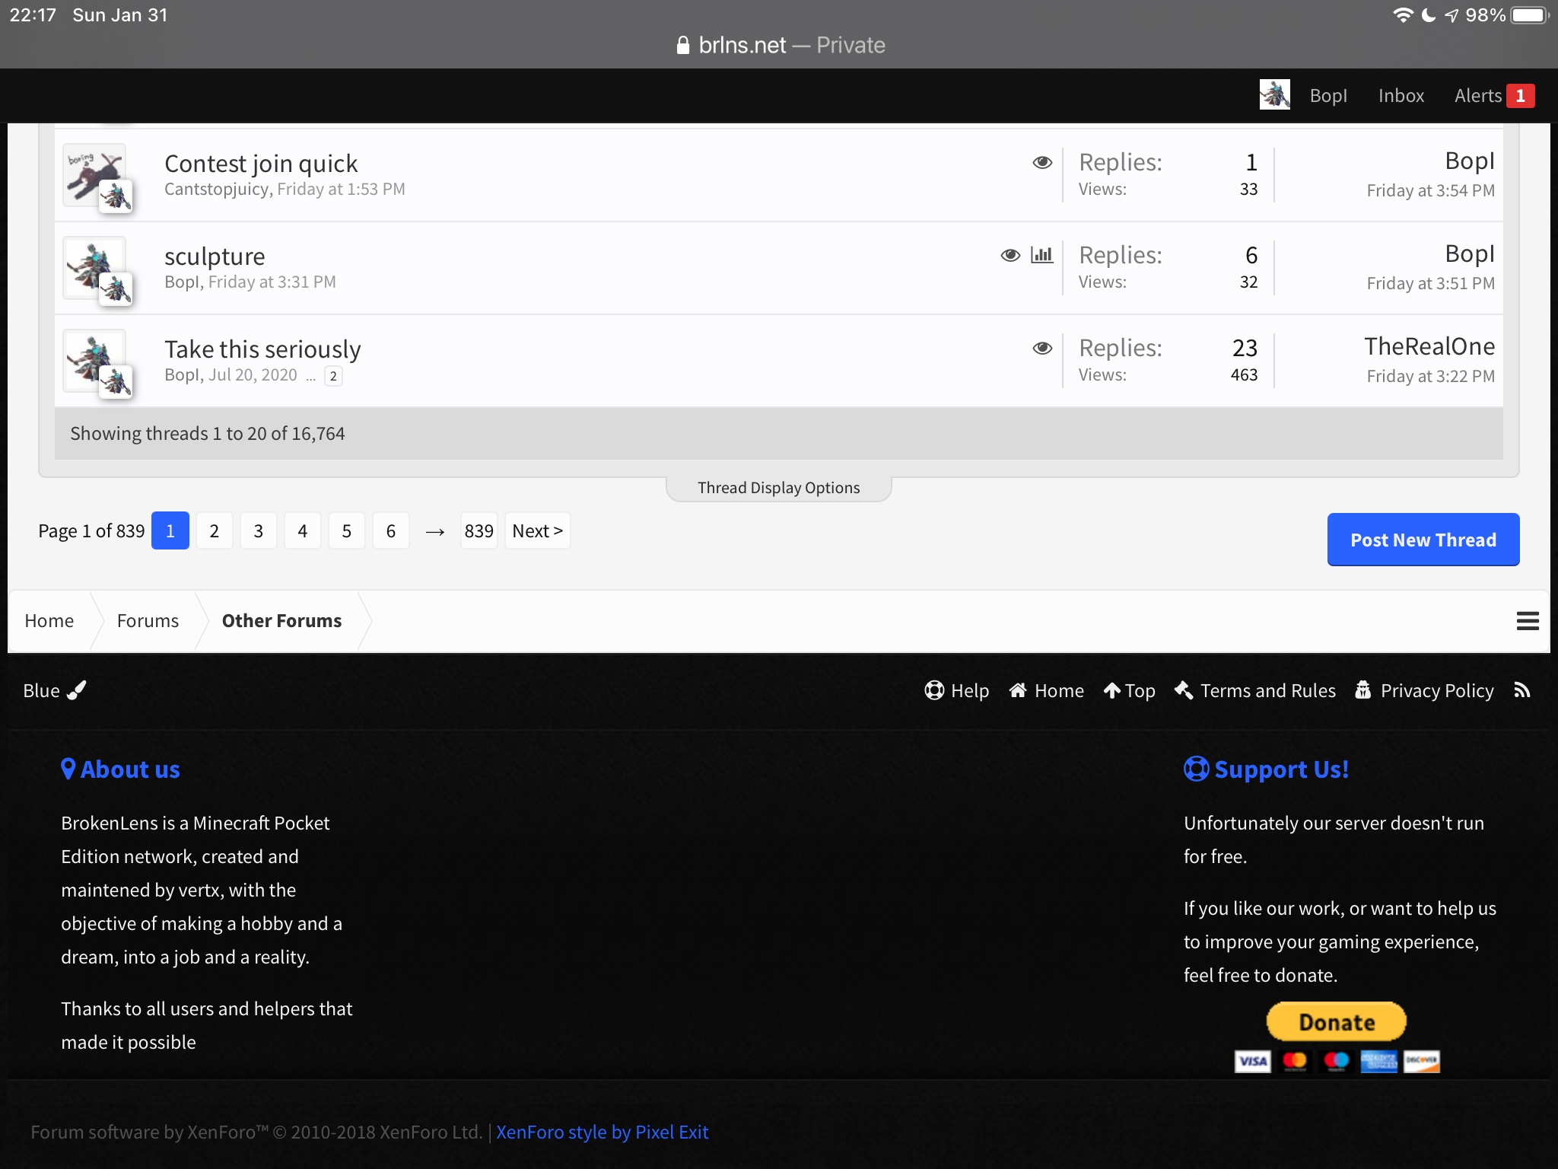Click the footer Home link
The image size is (1558, 1169).
click(1046, 690)
